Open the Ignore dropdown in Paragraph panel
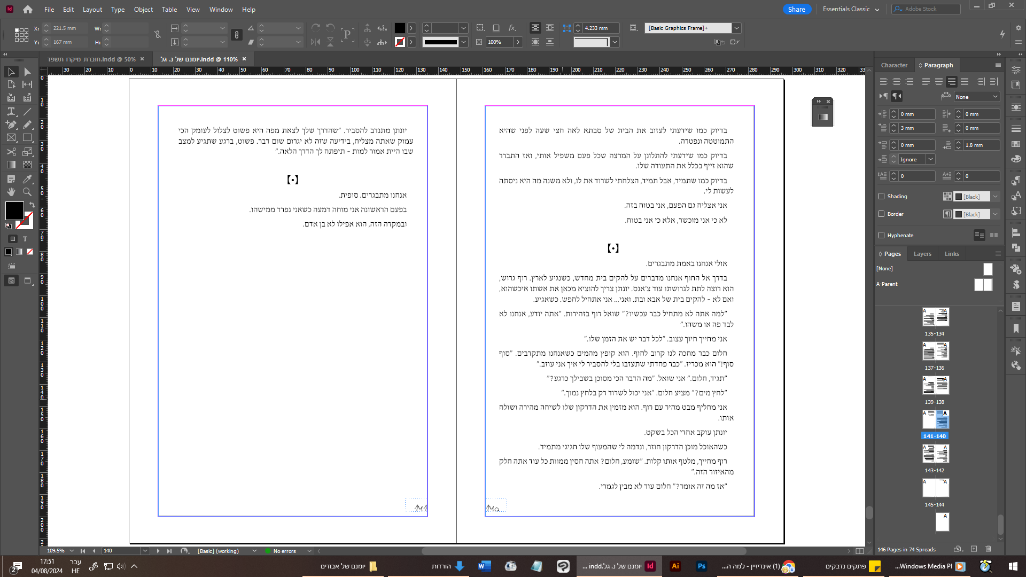Screen dimensions: 1026x577 pyautogui.click(x=930, y=159)
